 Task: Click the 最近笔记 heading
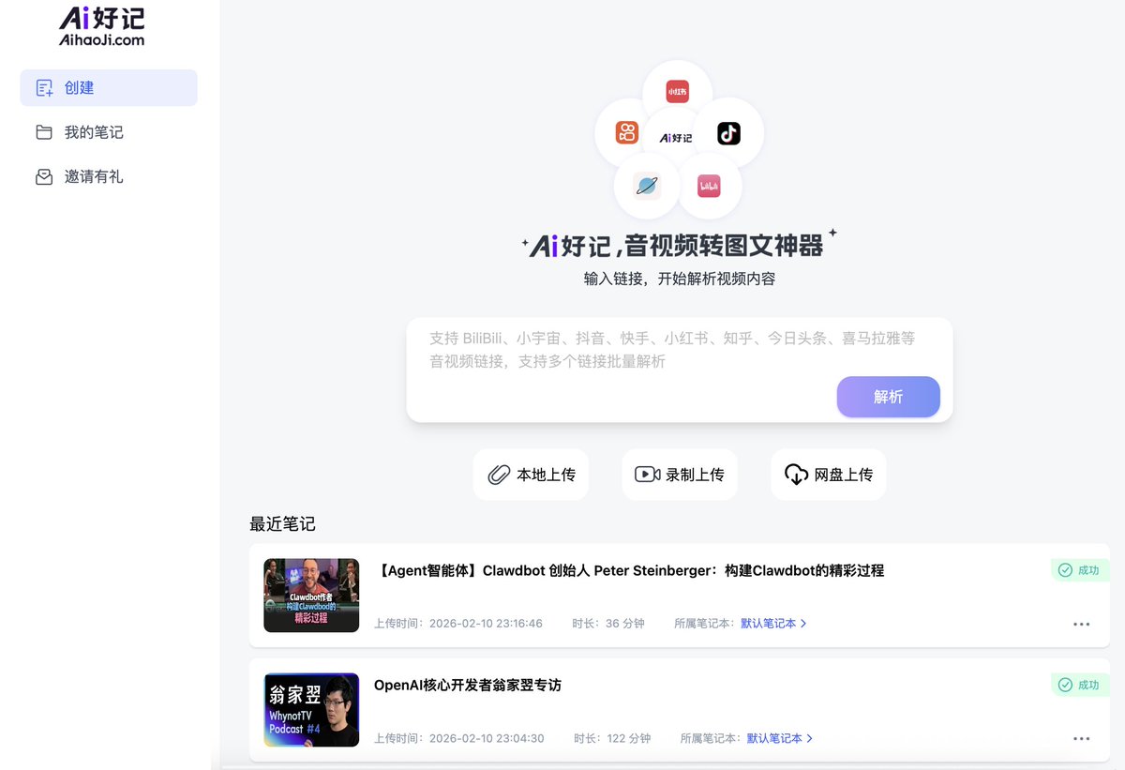click(282, 524)
